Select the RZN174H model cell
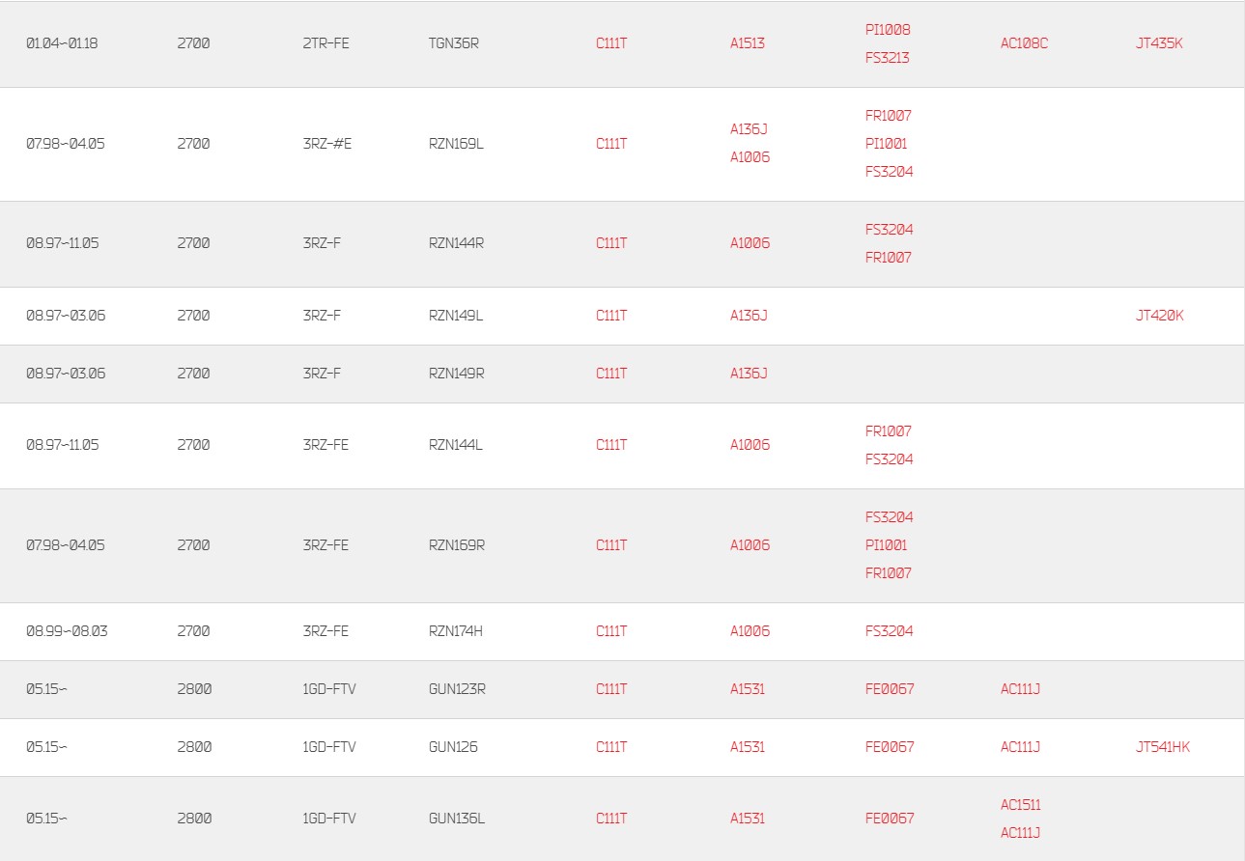Screen dimensions: 1245x861 tap(456, 631)
